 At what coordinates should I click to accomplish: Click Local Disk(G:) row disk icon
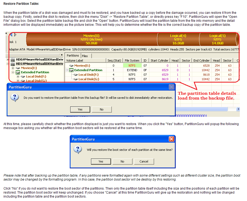pos(76,79)
